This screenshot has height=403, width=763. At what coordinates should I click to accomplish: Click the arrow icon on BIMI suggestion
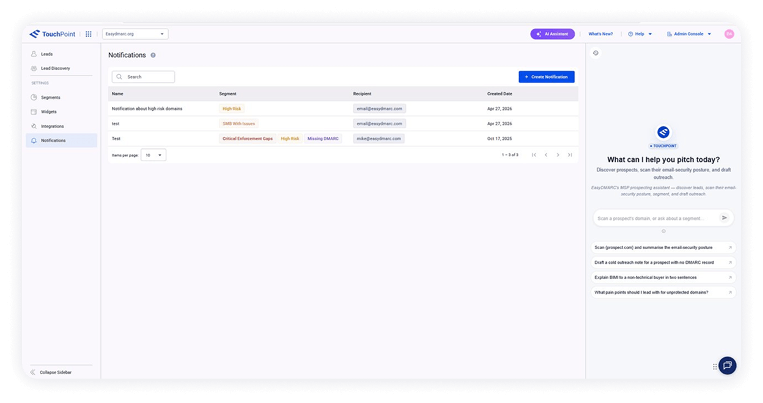point(730,277)
